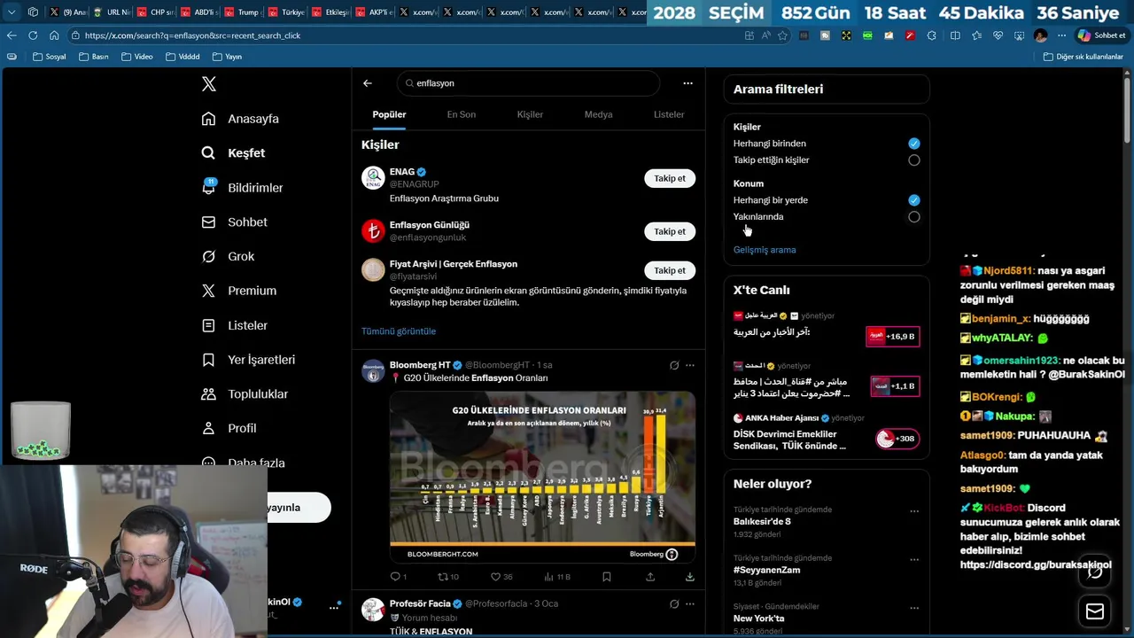
Task: View analytics of the Bloomberg HT post
Action: pos(557,577)
